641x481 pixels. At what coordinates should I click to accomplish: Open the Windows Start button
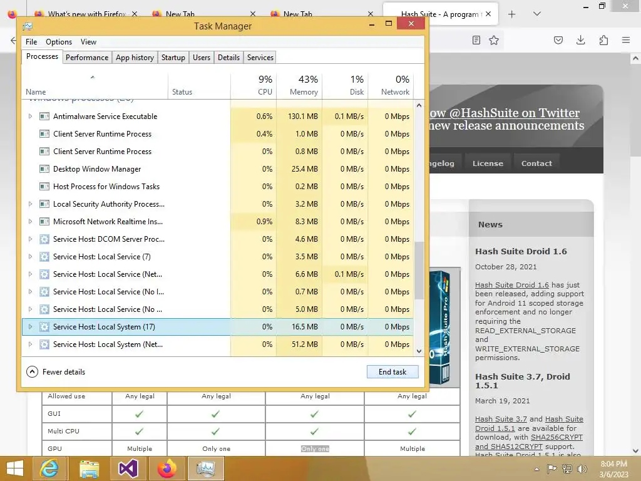click(x=15, y=468)
